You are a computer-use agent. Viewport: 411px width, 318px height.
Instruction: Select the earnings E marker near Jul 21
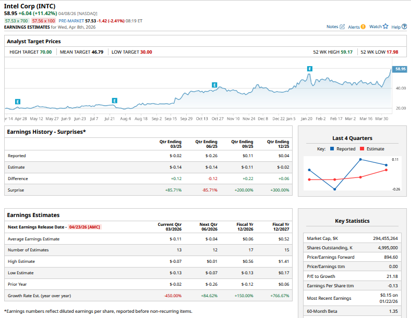(115, 100)
